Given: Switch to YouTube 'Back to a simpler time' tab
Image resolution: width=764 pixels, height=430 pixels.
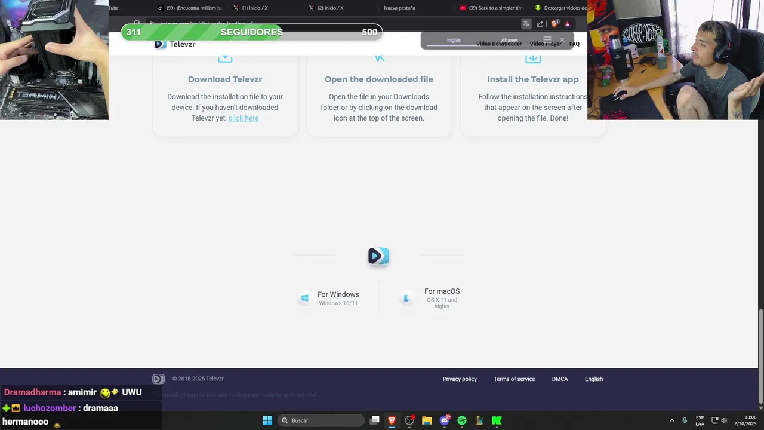Looking at the screenshot, I should click(491, 8).
